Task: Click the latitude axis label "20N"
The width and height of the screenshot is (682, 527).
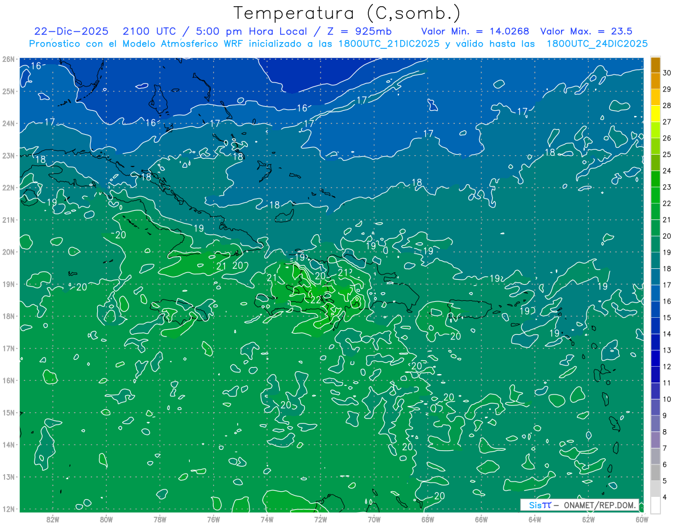Action: tap(9, 252)
